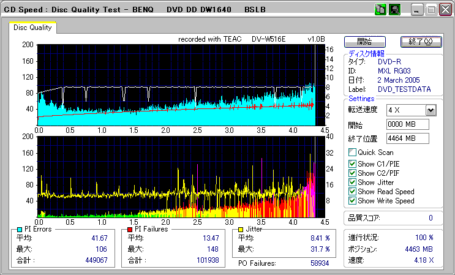Viewport: 455px width, 275px height.
Task: Click the copy-to-clipboard icon in title bar
Action: (x=380, y=9)
